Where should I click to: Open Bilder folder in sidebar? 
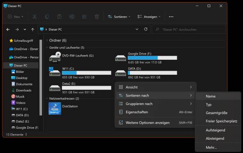(18, 71)
